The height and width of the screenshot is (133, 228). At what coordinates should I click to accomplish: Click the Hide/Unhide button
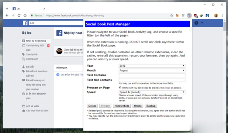(122, 106)
